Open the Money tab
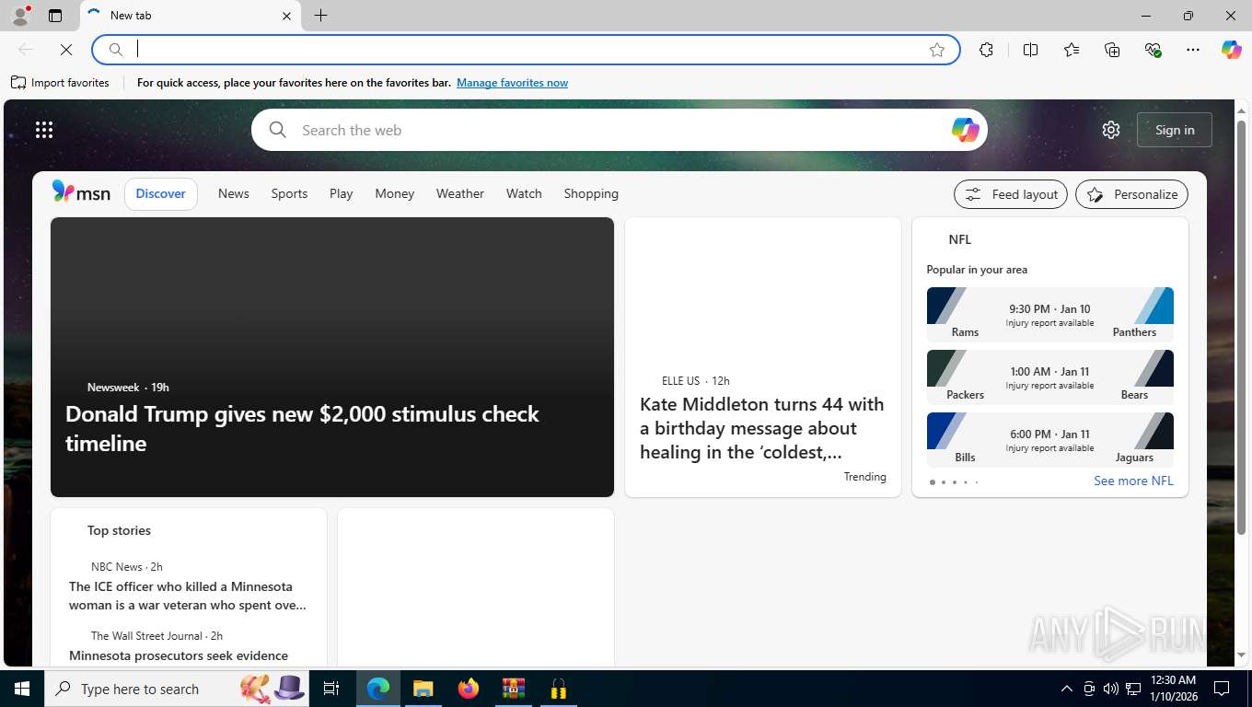The image size is (1252, 707). tap(395, 193)
